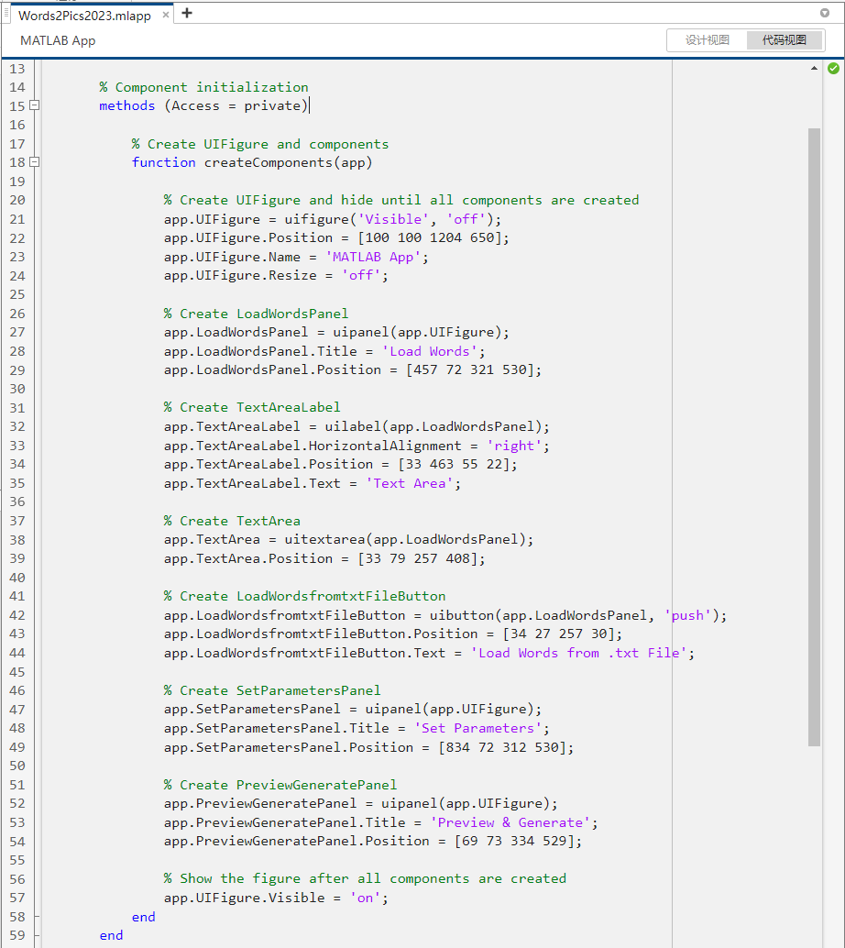Select the 代码视图 (Code View) button
The width and height of the screenshot is (845, 948).
point(785,39)
